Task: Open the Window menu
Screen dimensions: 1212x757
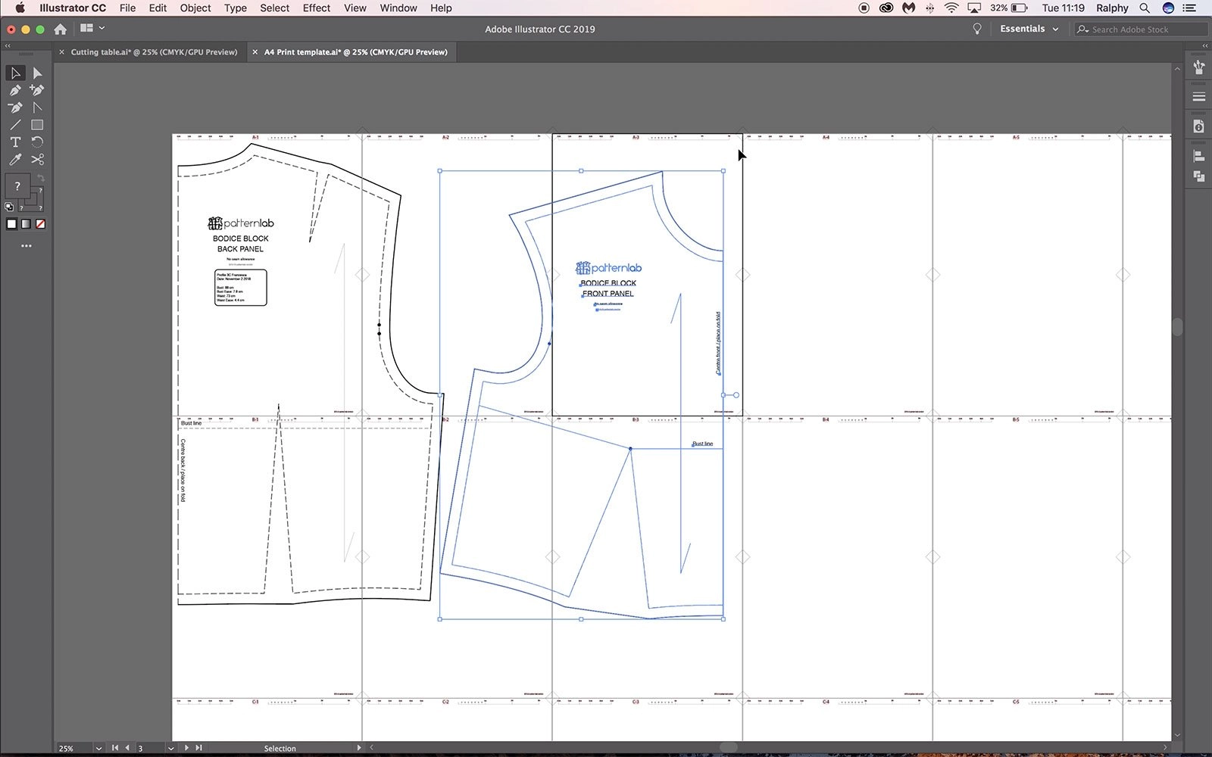Action: 398,8
